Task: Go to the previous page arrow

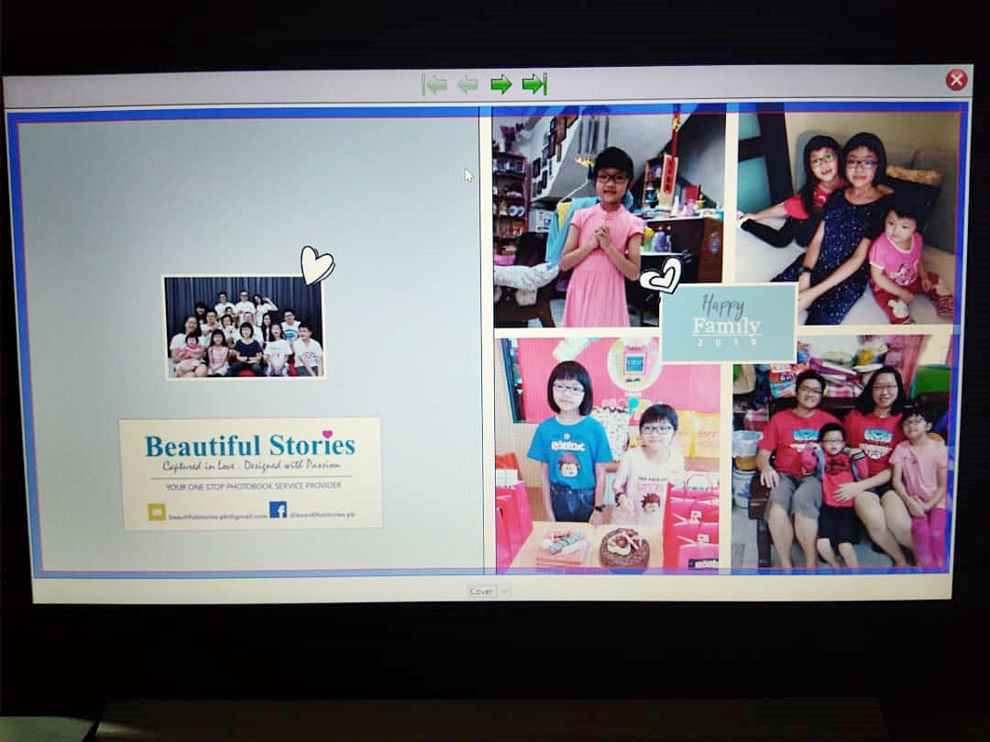Action: click(x=467, y=84)
